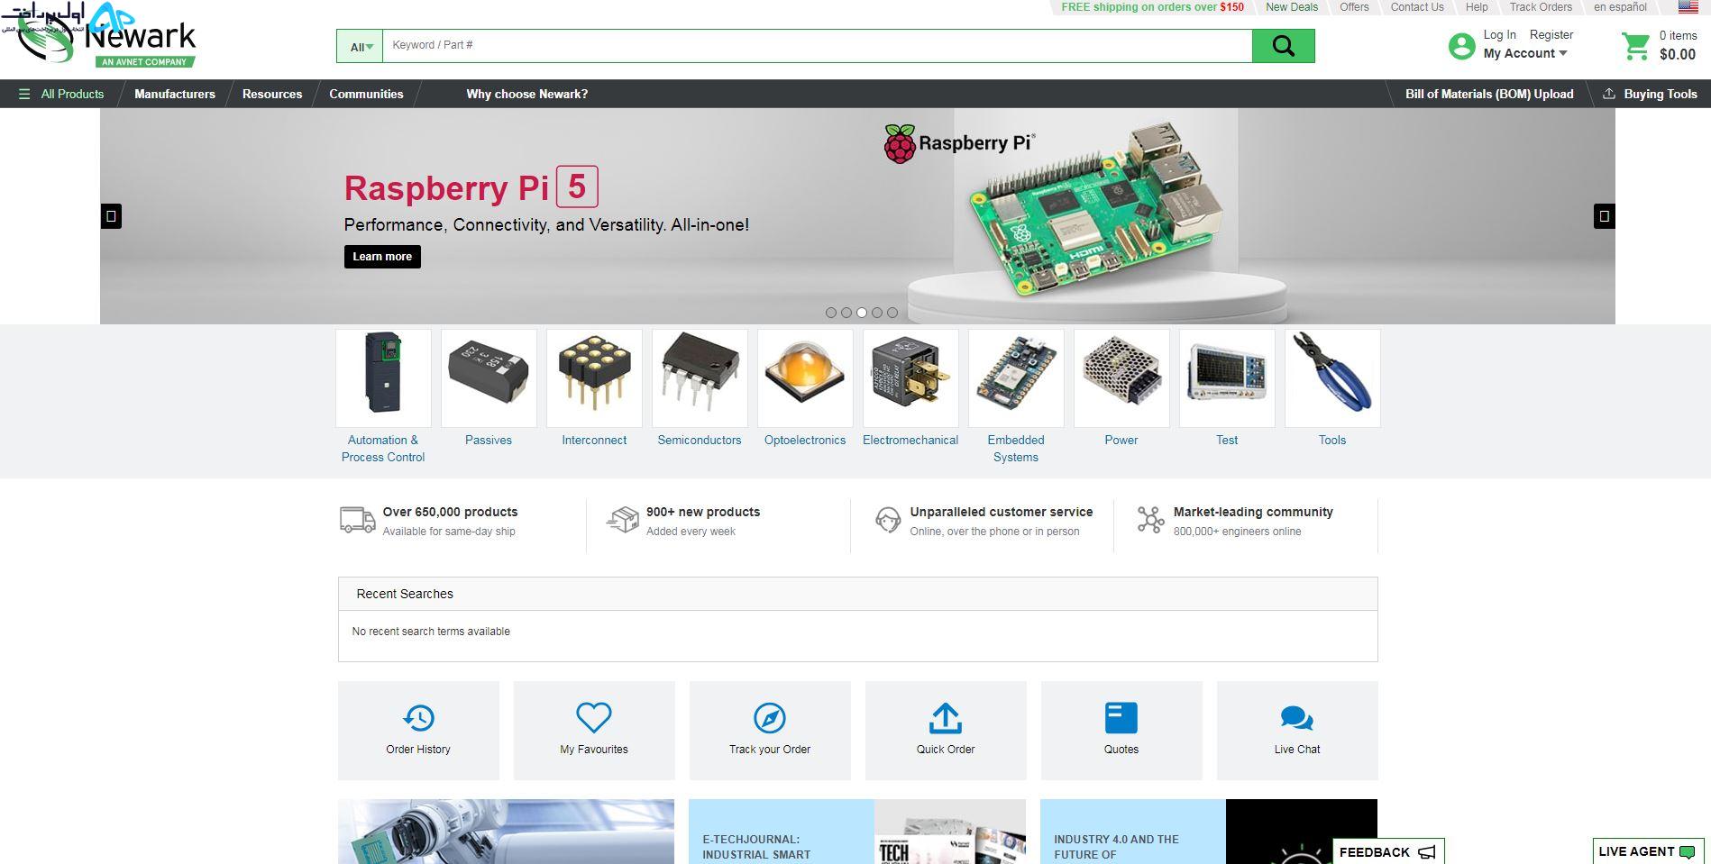Switch language via en español link
The image size is (1711, 864).
[x=1620, y=7]
